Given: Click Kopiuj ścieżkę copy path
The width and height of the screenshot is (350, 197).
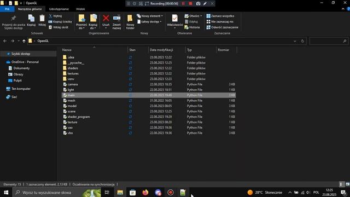Looking at the screenshot, I should click(x=60, y=22).
